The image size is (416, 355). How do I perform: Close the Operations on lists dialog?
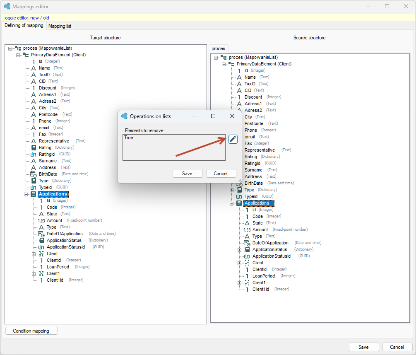[x=232, y=116]
